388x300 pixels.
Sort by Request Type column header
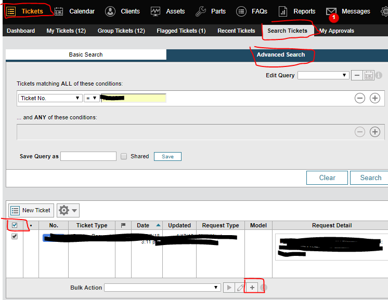(x=221, y=225)
